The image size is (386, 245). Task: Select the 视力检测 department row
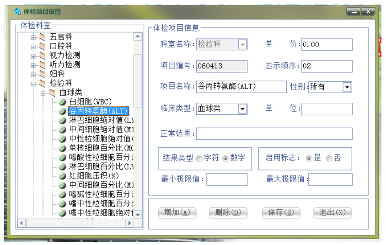click(x=65, y=55)
